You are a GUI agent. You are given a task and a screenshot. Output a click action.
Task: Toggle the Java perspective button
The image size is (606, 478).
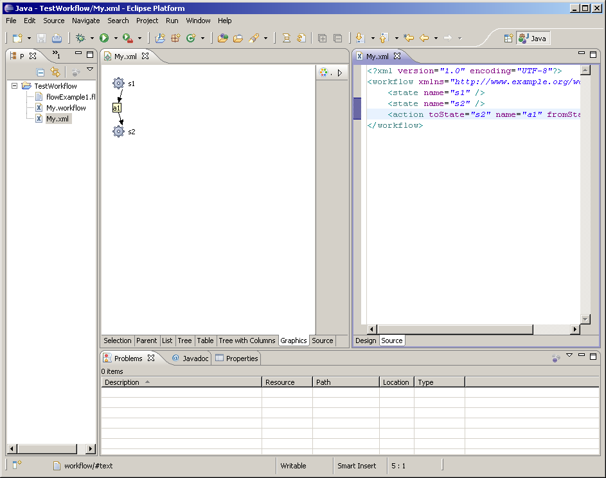click(533, 39)
